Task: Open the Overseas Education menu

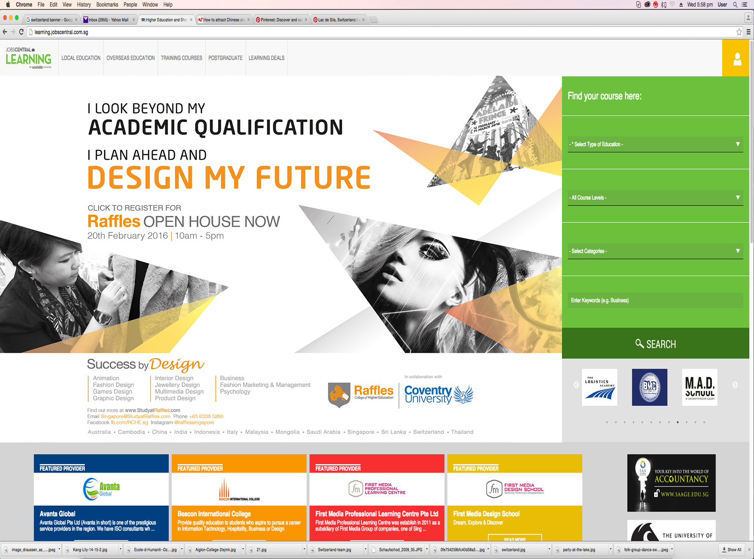Action: (131, 58)
